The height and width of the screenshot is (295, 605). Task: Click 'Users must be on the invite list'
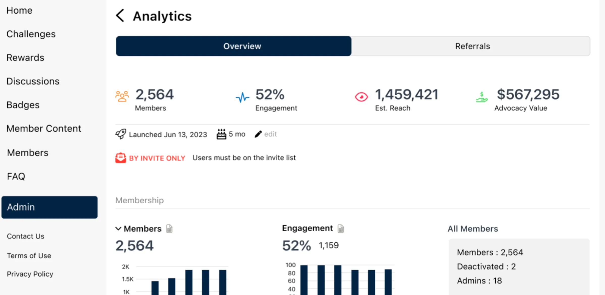244,158
